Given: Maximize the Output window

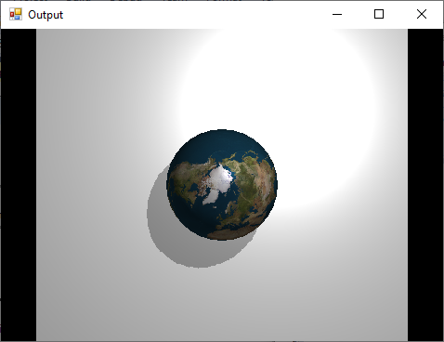Looking at the screenshot, I should click(x=379, y=14).
